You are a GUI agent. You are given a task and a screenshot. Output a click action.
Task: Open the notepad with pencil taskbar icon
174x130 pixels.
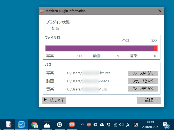pos(8,125)
